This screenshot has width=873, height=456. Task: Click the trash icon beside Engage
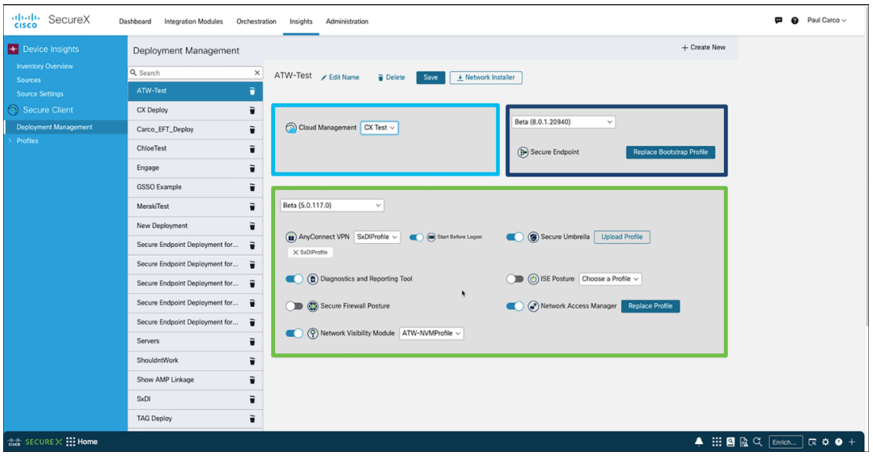252,168
